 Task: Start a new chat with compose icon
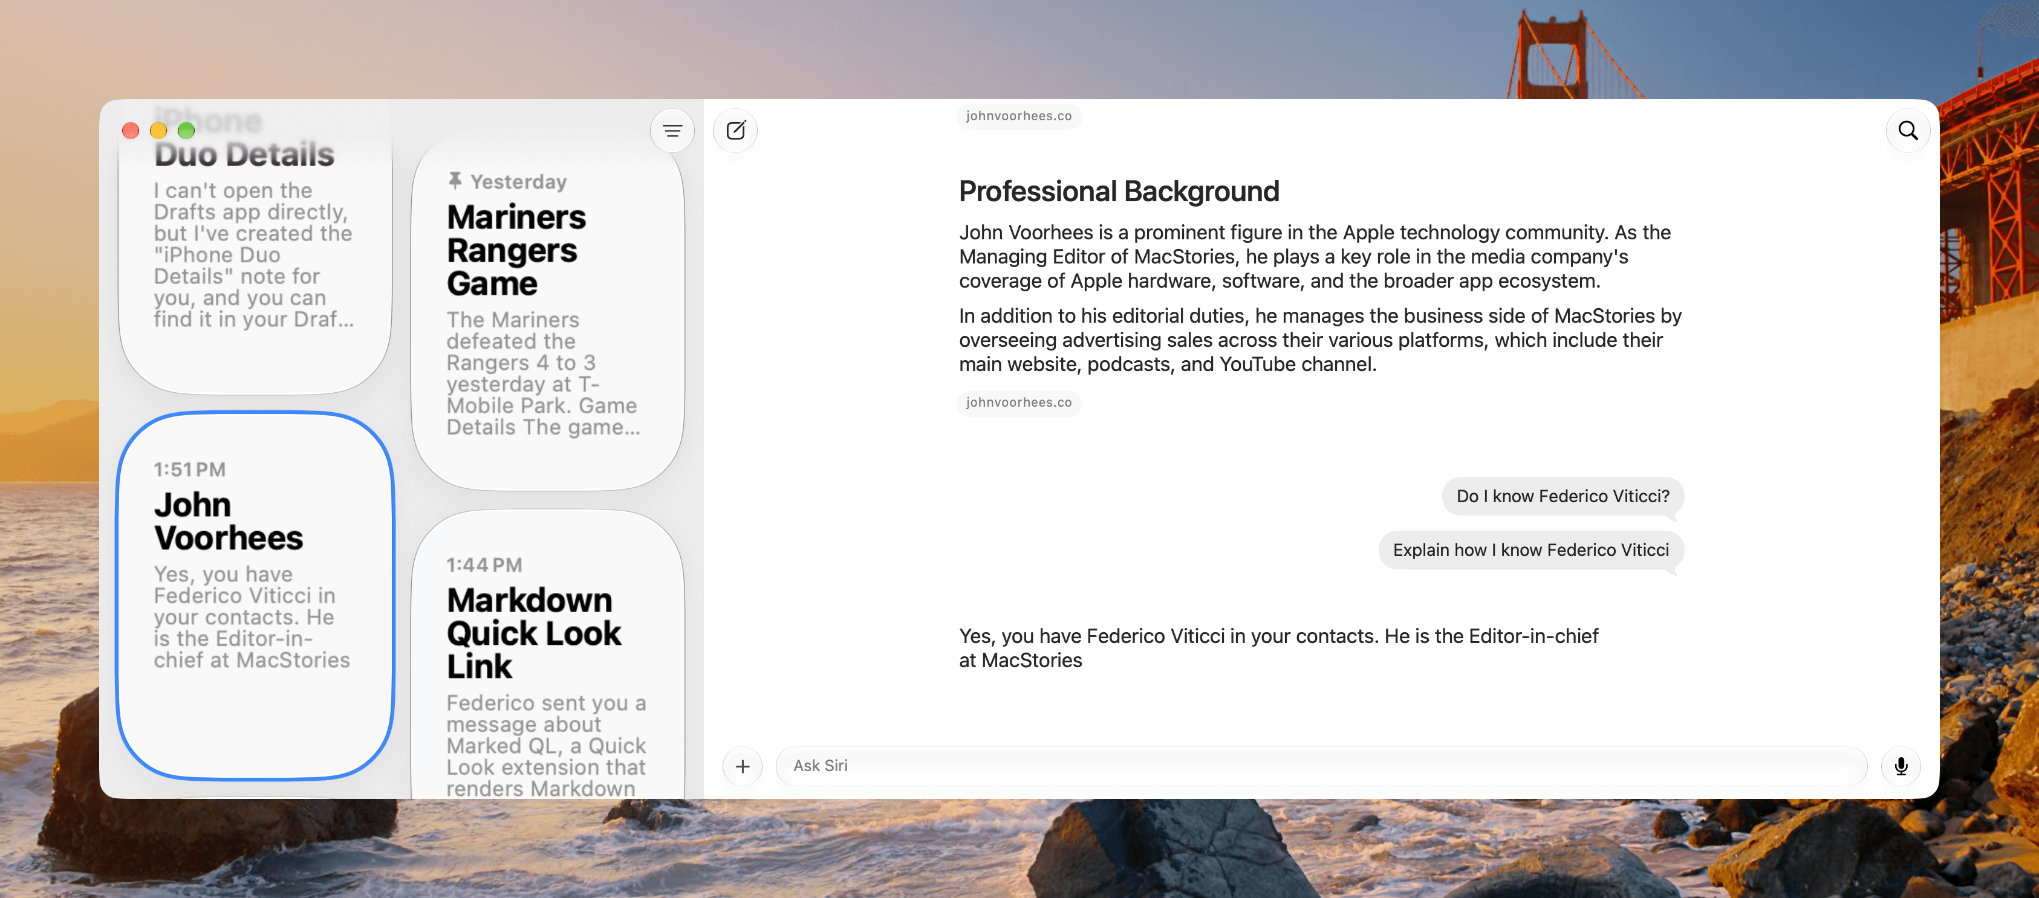(735, 131)
